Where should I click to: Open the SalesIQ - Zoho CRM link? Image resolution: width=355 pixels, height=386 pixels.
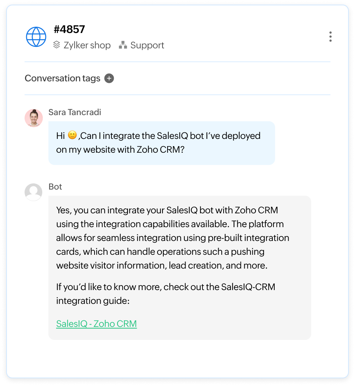pos(96,324)
